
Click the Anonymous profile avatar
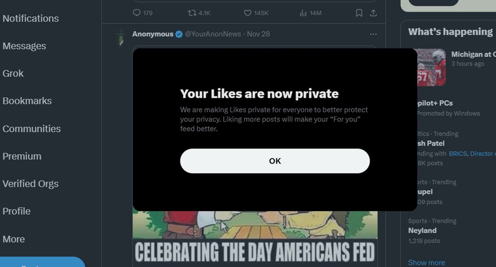[x=120, y=38]
